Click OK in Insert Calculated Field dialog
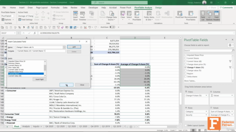The width and height of the screenshot is (236, 132). pos(66,85)
